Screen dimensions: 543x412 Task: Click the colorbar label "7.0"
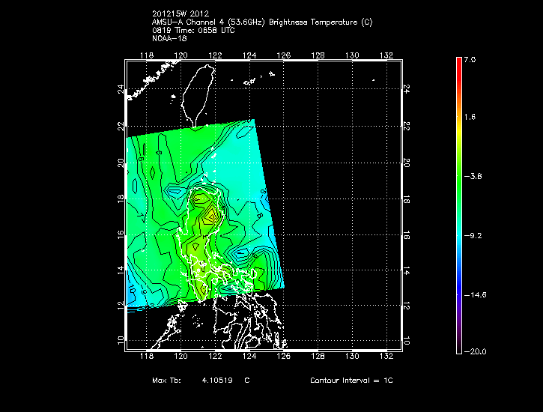470,59
